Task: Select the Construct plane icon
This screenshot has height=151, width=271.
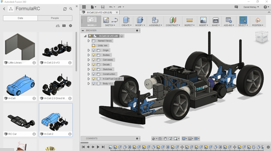Action: (172, 20)
